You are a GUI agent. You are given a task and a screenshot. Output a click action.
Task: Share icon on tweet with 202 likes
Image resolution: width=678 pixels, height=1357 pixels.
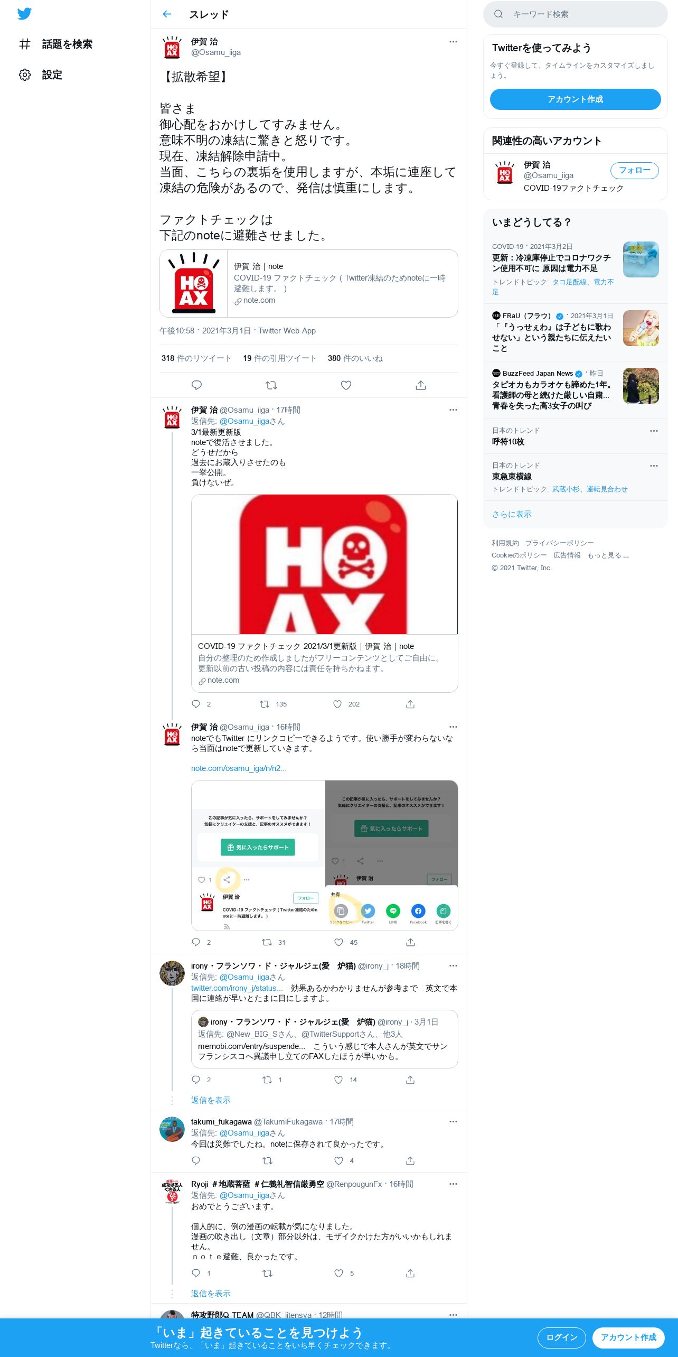coord(410,704)
